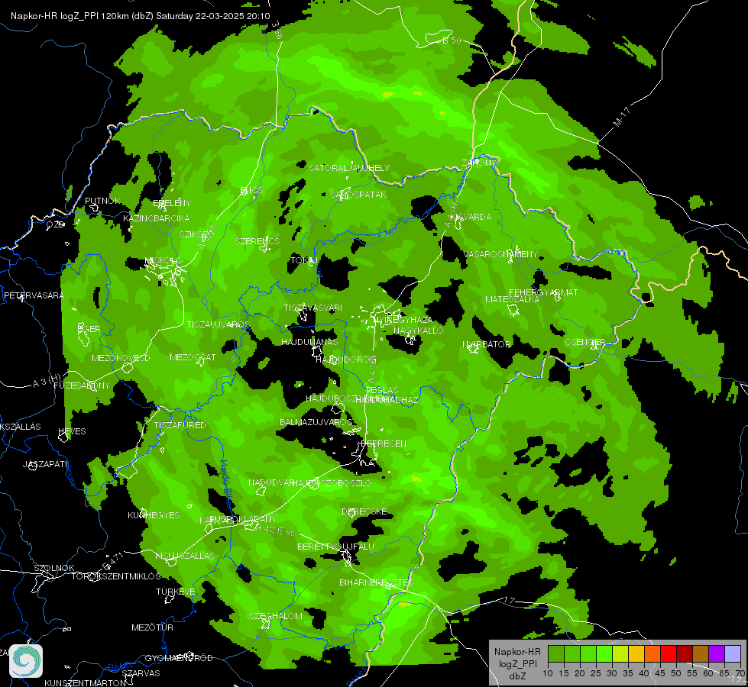Click the brown 55-60 dBZ legend swatch
Image resolution: width=748 pixels, height=687 pixels.
(701, 653)
